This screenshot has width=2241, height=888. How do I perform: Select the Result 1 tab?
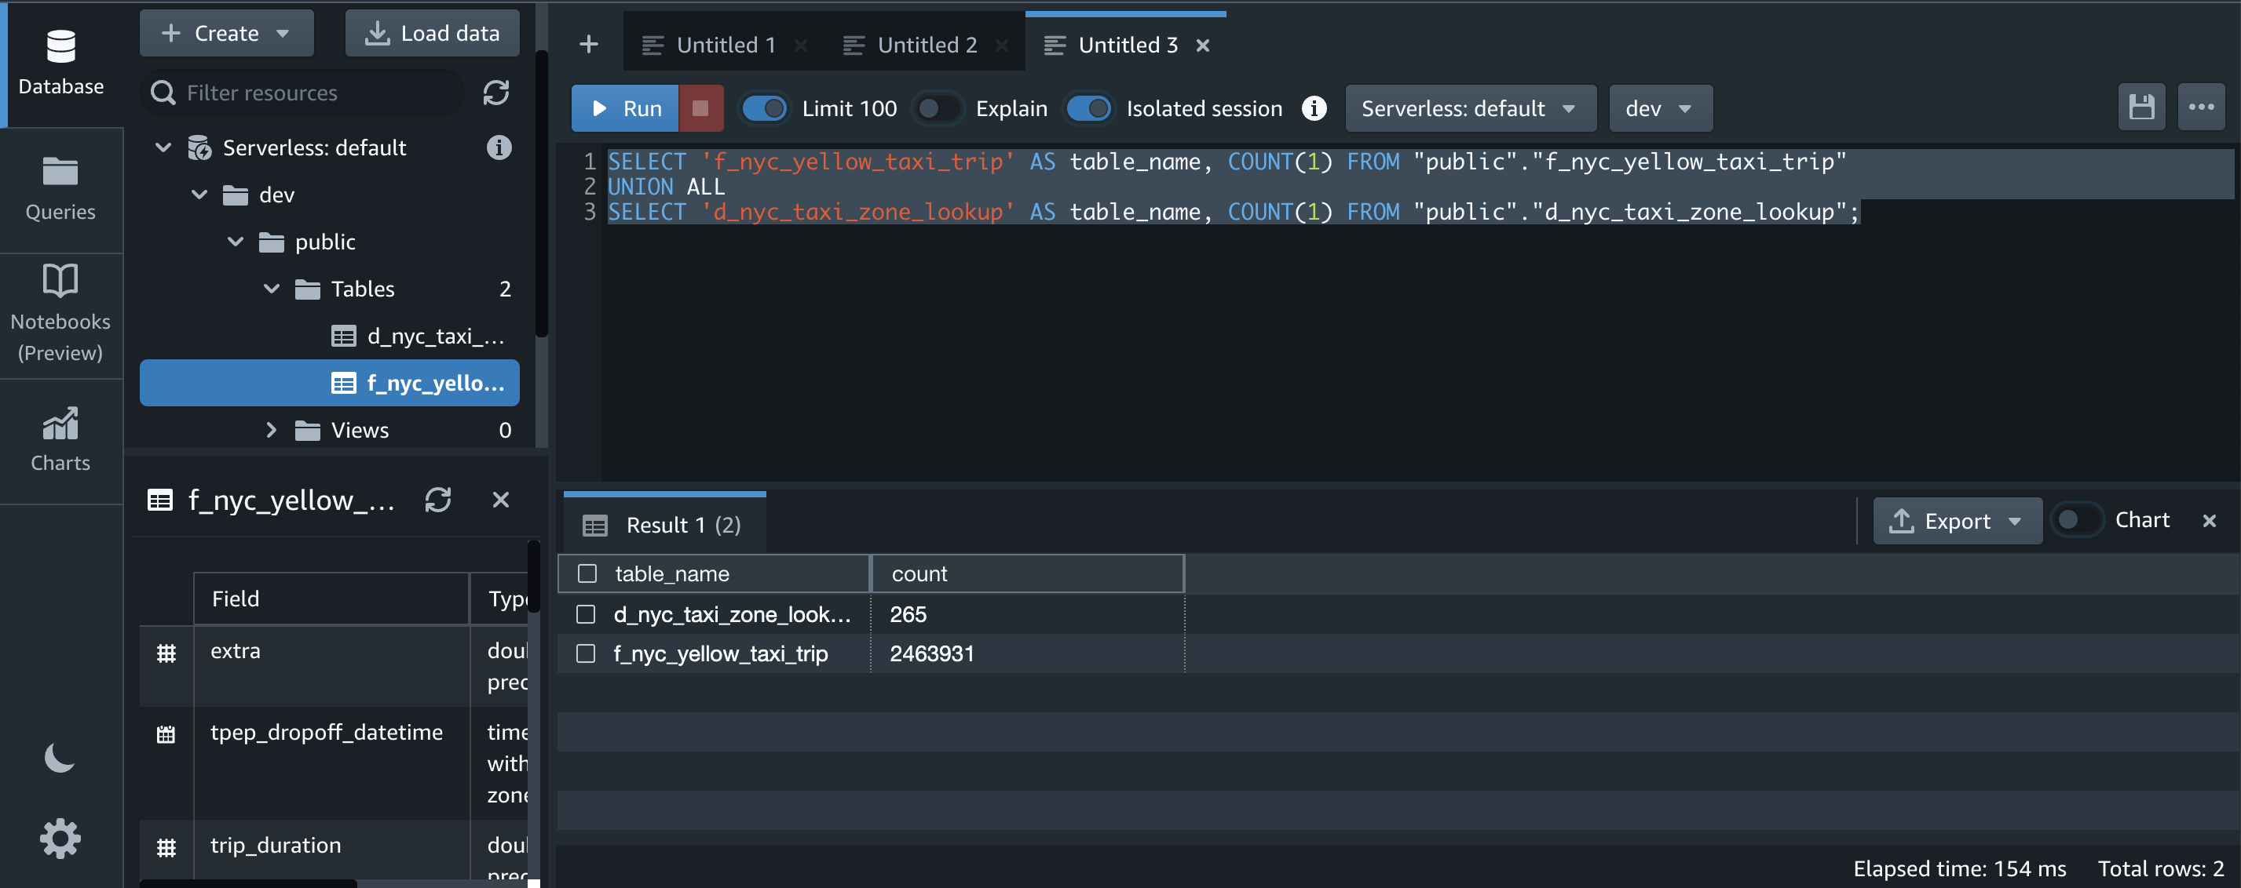tap(666, 525)
